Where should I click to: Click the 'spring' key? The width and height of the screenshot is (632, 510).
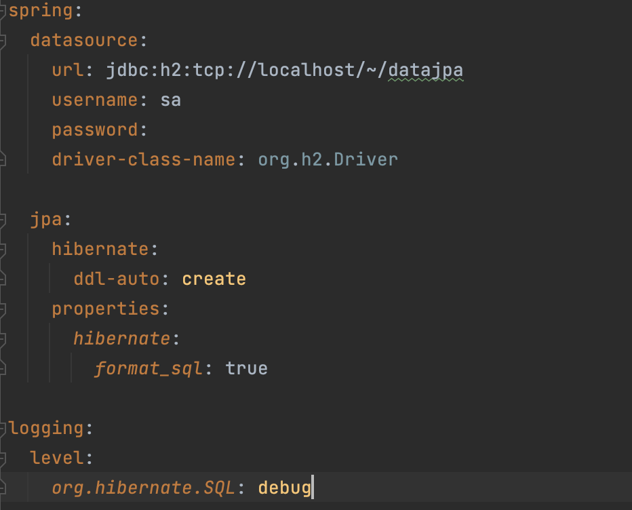pyautogui.click(x=41, y=11)
